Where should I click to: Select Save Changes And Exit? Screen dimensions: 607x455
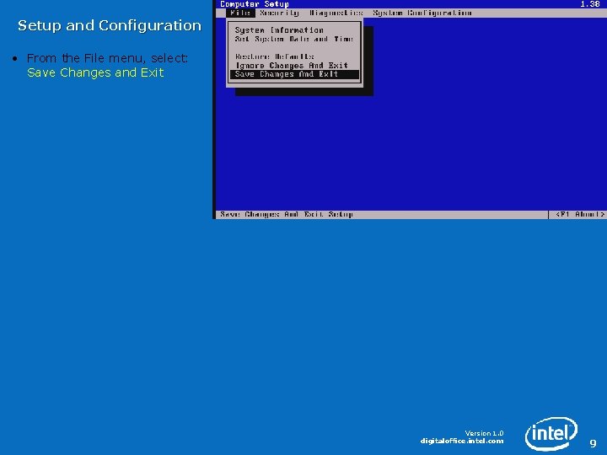coord(294,74)
